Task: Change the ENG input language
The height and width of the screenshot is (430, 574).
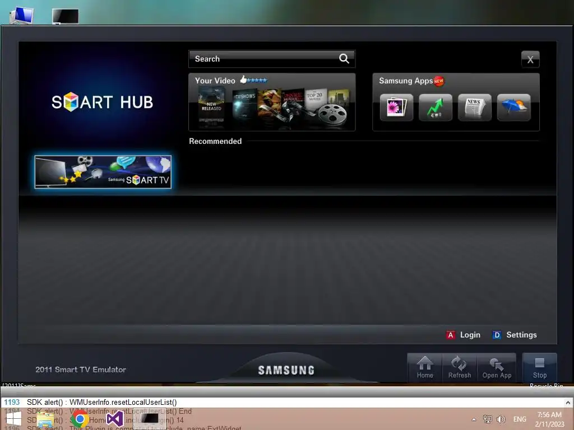Action: [x=520, y=419]
